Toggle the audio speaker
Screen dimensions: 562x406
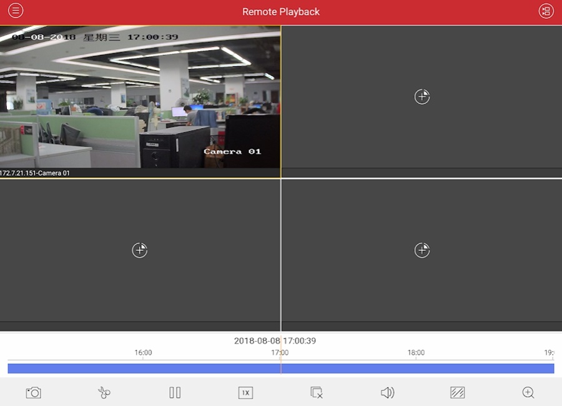click(387, 392)
